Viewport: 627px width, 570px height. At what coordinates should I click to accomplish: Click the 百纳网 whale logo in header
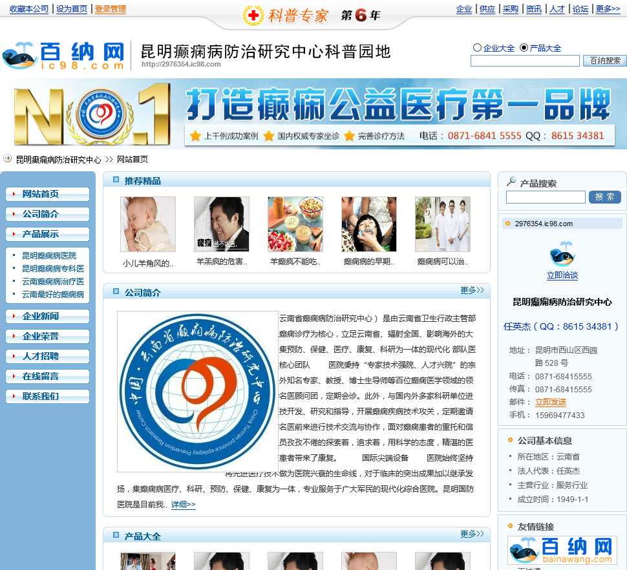tap(64, 56)
